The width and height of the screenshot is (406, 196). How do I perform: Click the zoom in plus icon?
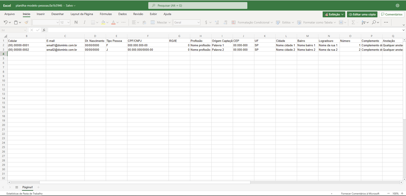(x=402, y=193)
